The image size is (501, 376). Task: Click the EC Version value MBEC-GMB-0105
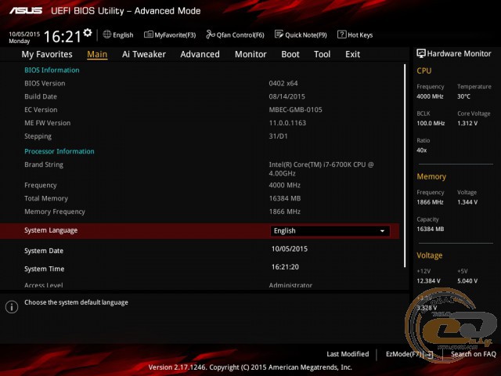point(295,110)
